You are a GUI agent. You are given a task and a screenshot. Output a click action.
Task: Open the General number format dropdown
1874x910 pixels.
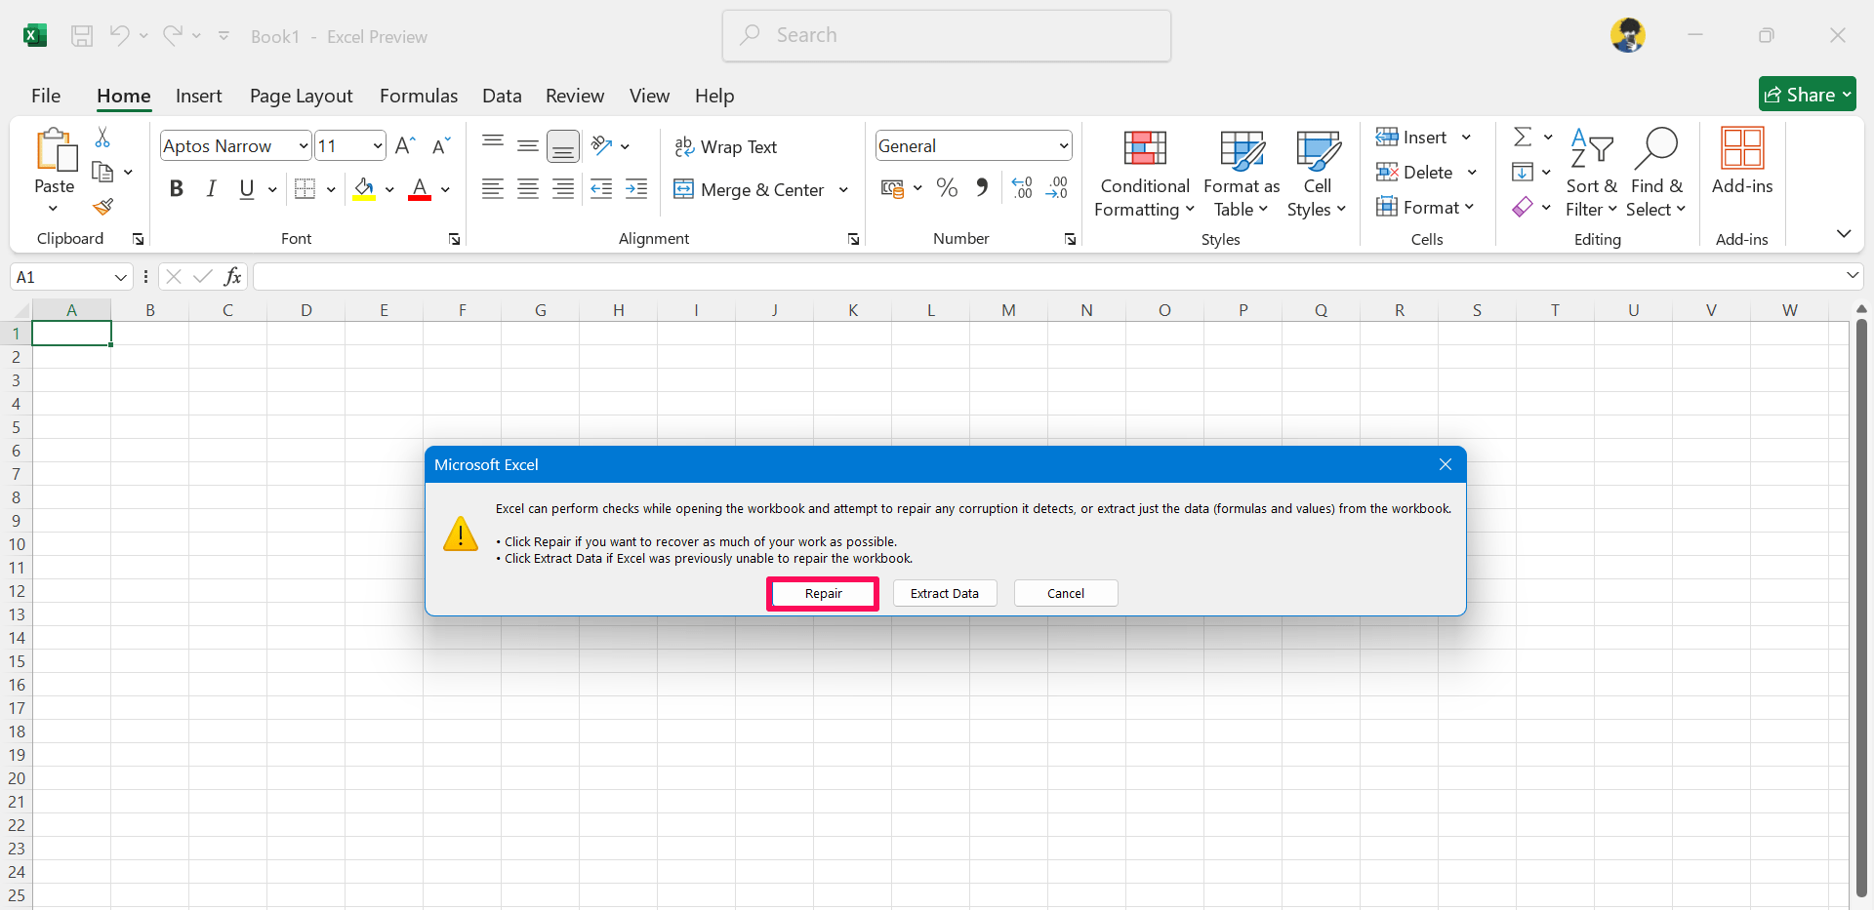click(x=1064, y=146)
